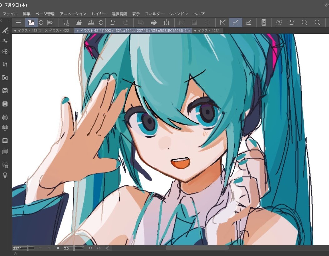
Task: Open Clip Studio support help icon
Action: click(x=279, y=22)
